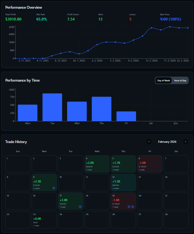This screenshot has width=194, height=234.
Task: Select empty calendar day 3
Action: [x=71, y=164]
